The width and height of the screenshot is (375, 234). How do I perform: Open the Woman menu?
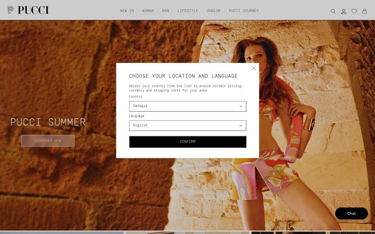click(148, 11)
